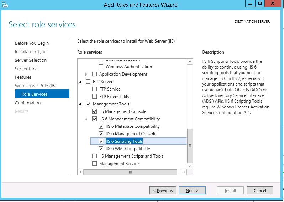Screen dimensions: 284x202
Task: Collapse the Management Tools tree node
Action: 80,104
